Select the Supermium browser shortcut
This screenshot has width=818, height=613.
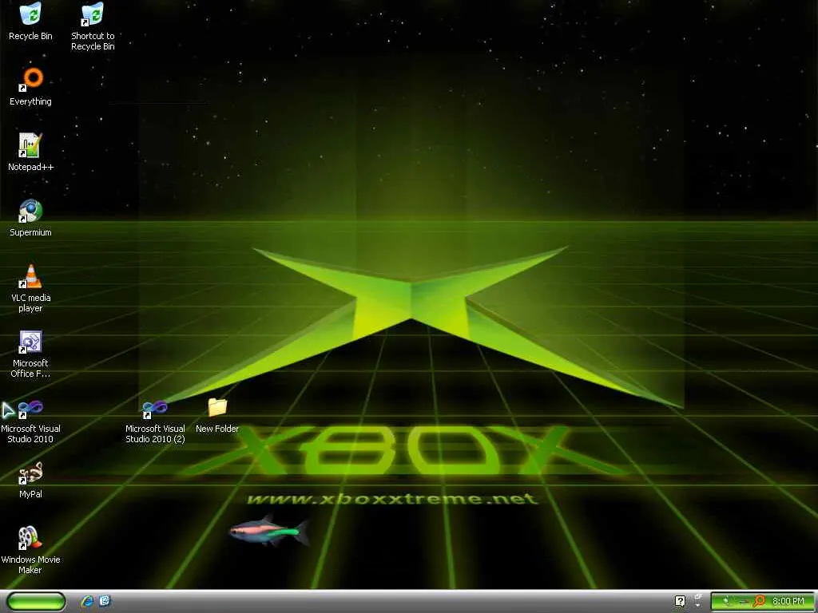point(30,211)
